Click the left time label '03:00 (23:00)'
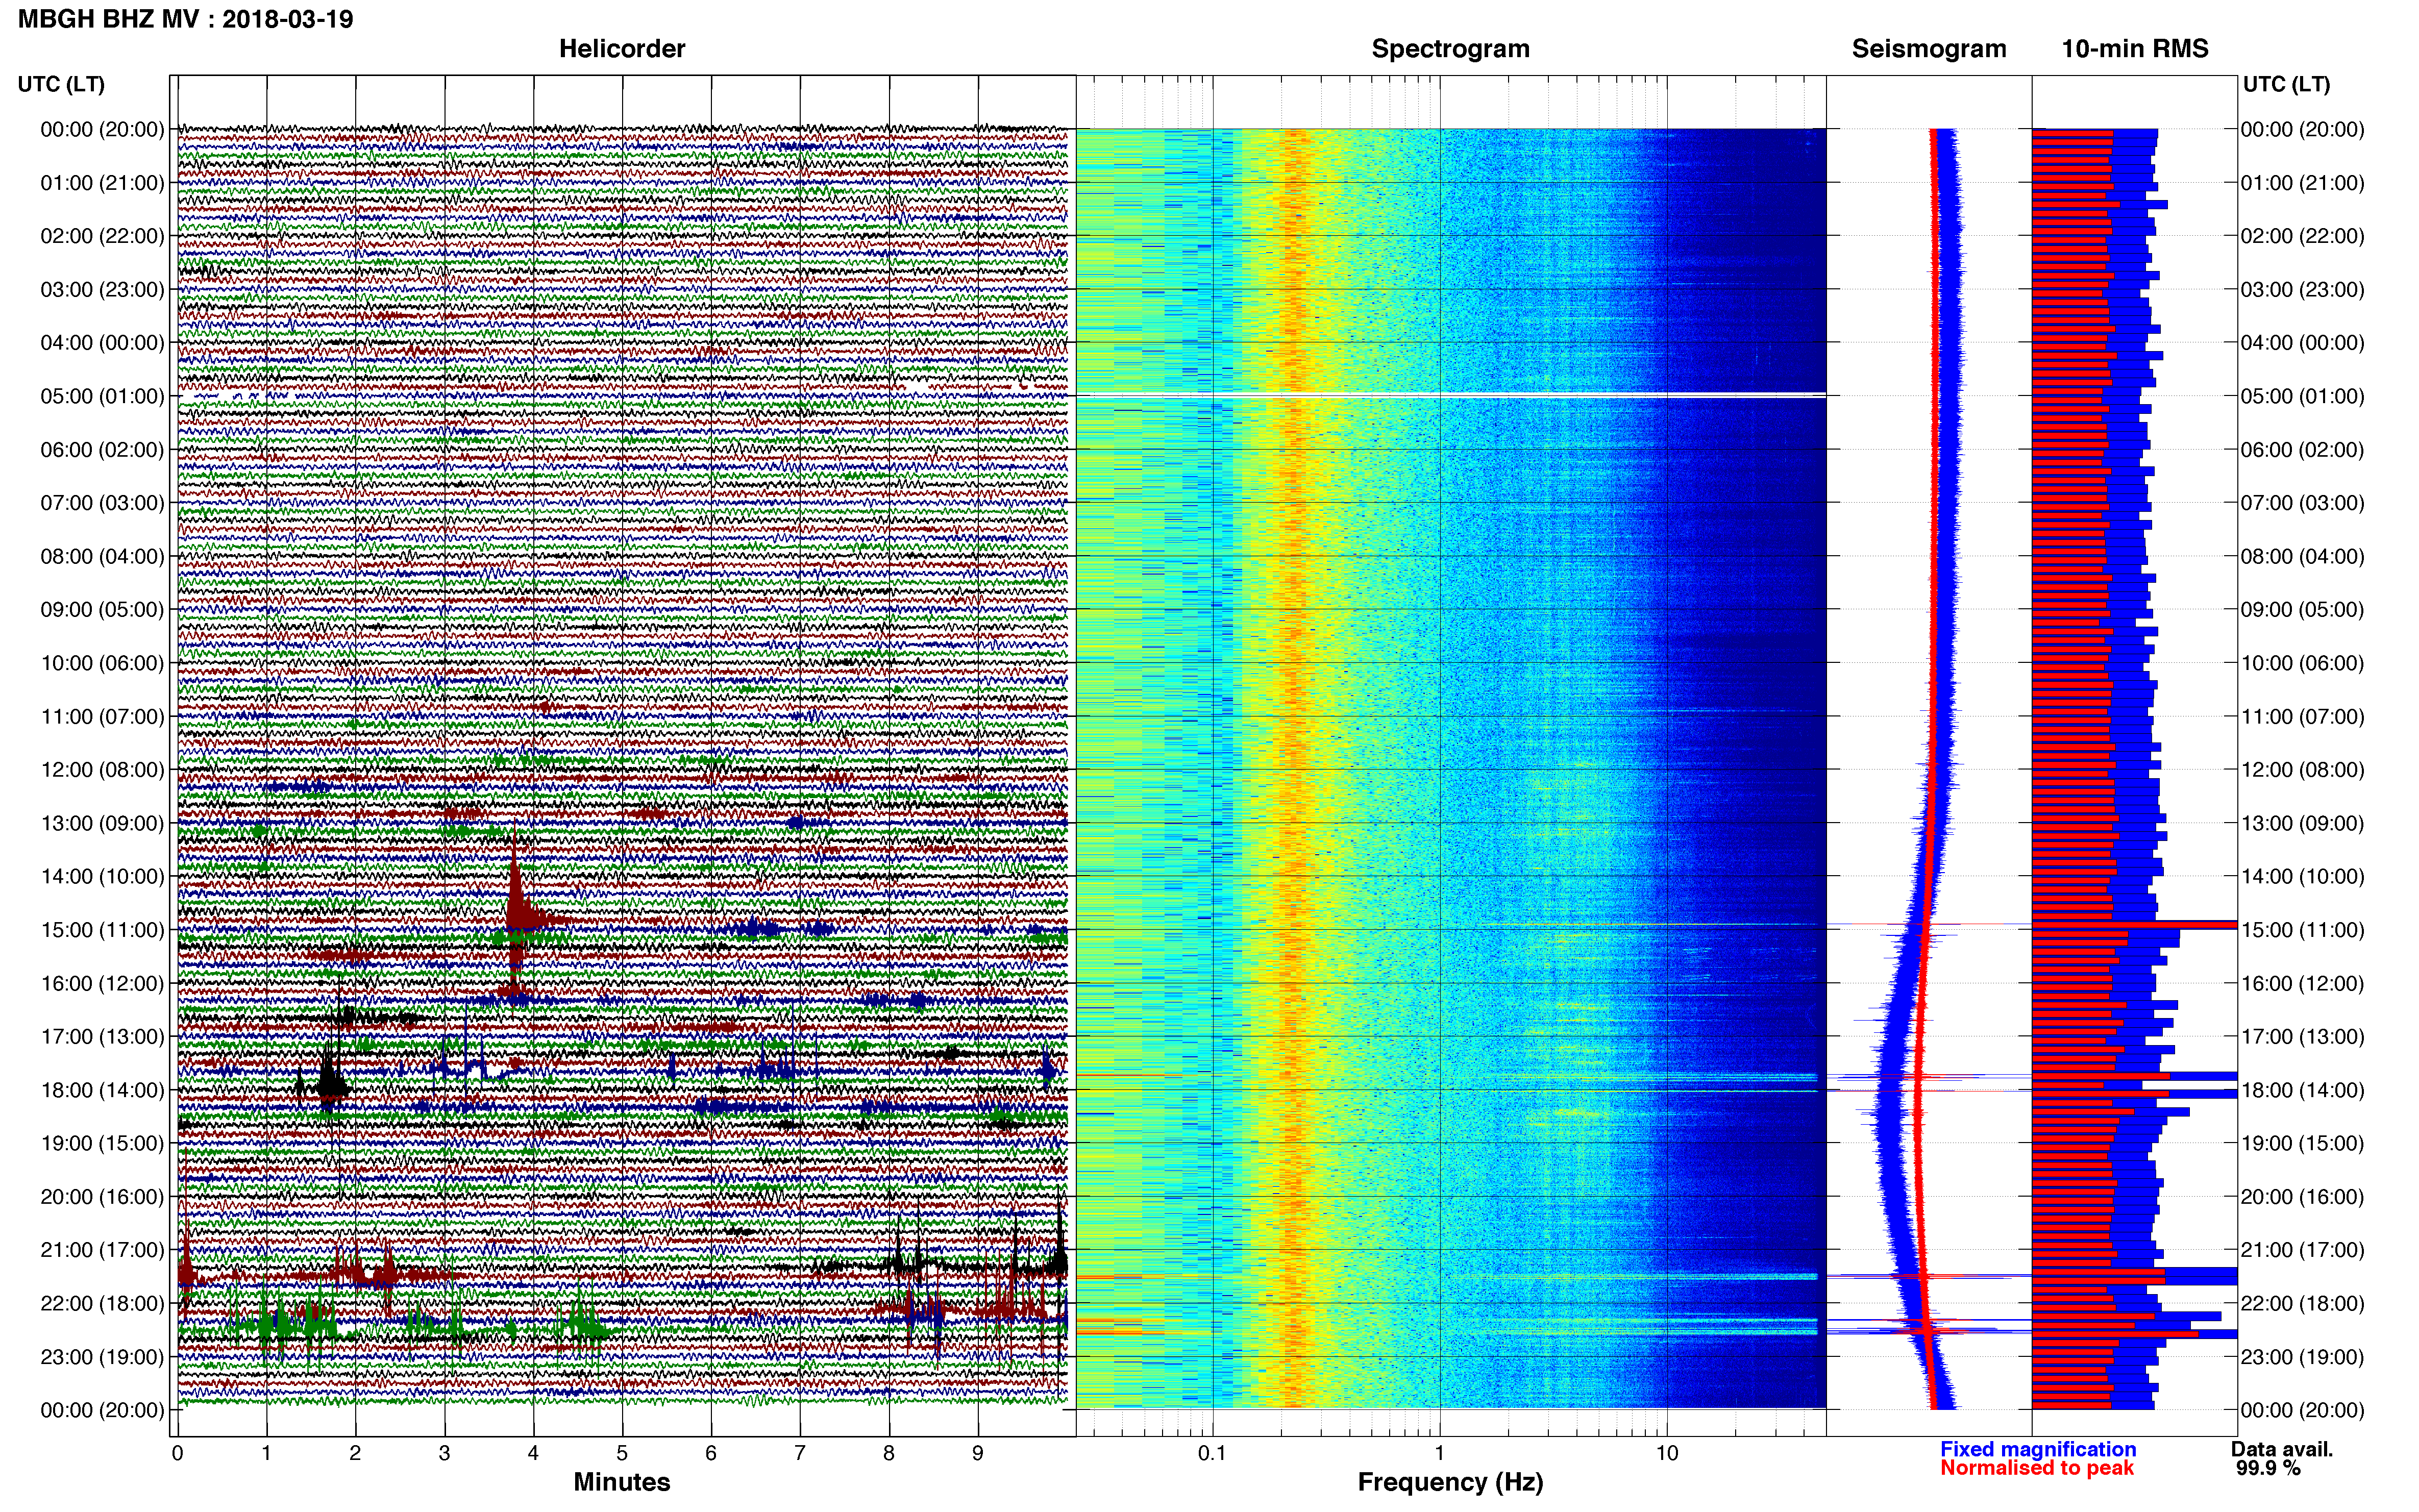 coord(102,289)
